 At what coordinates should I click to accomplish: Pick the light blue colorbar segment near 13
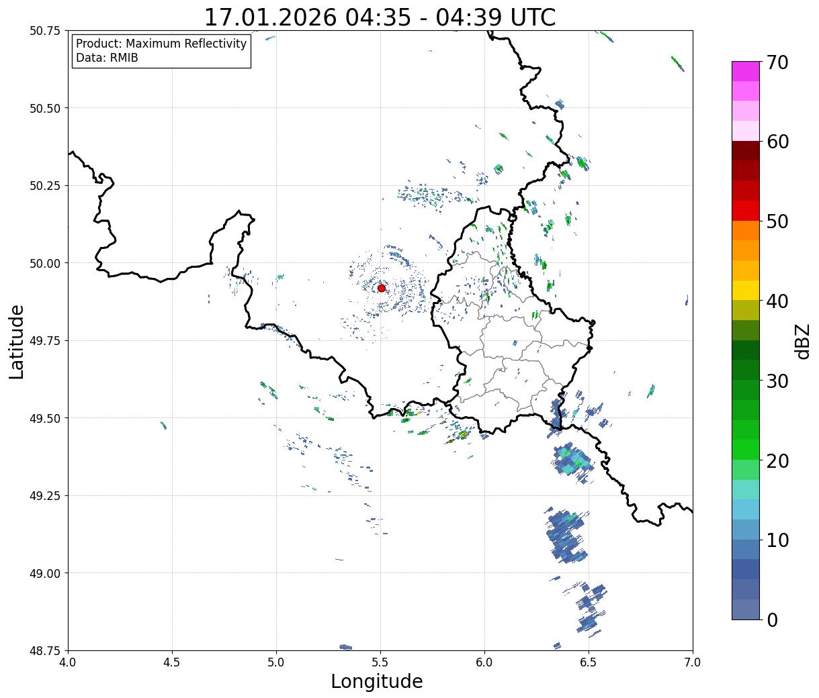[x=746, y=509]
